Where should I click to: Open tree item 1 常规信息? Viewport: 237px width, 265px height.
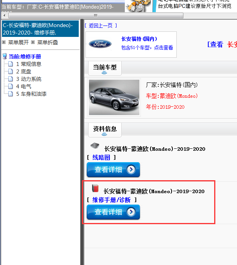pyautogui.click(x=29, y=64)
